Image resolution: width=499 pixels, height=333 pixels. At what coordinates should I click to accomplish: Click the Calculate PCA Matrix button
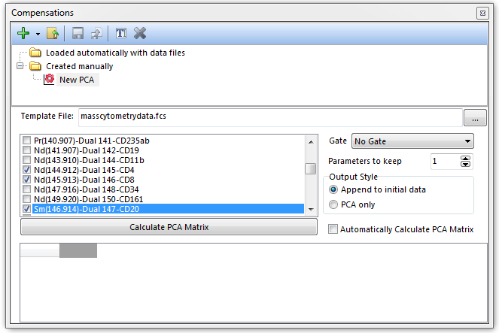(169, 227)
